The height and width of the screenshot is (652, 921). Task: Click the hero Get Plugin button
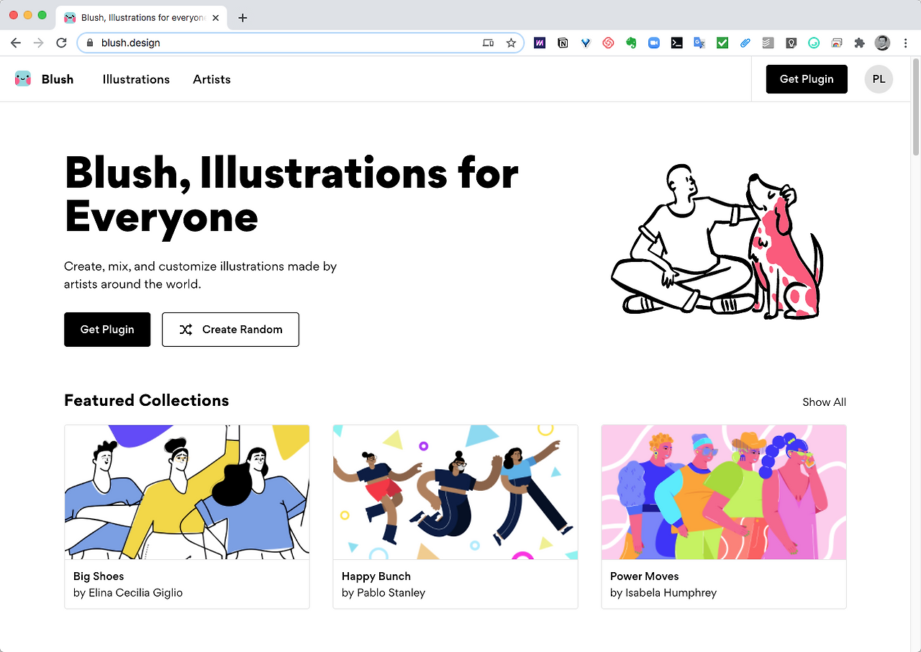tap(107, 330)
